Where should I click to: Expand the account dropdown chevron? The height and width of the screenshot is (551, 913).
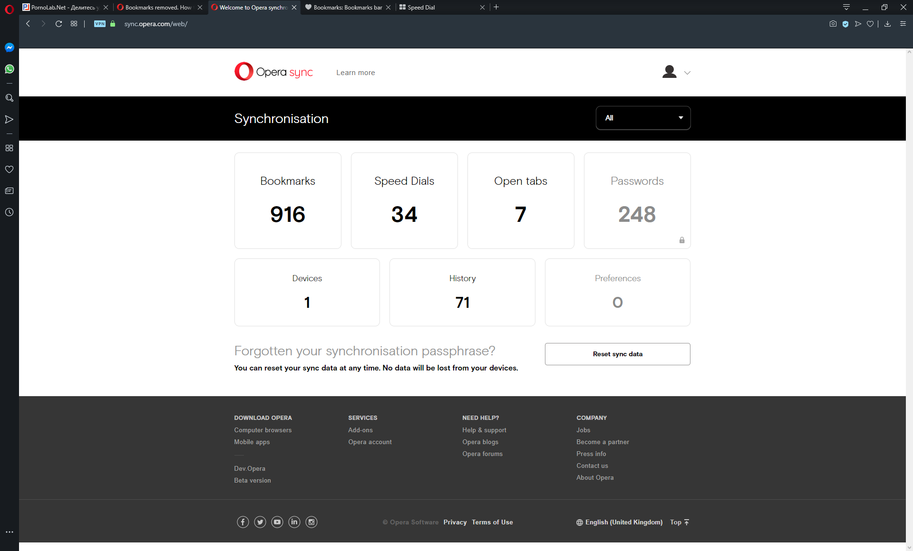click(x=687, y=73)
